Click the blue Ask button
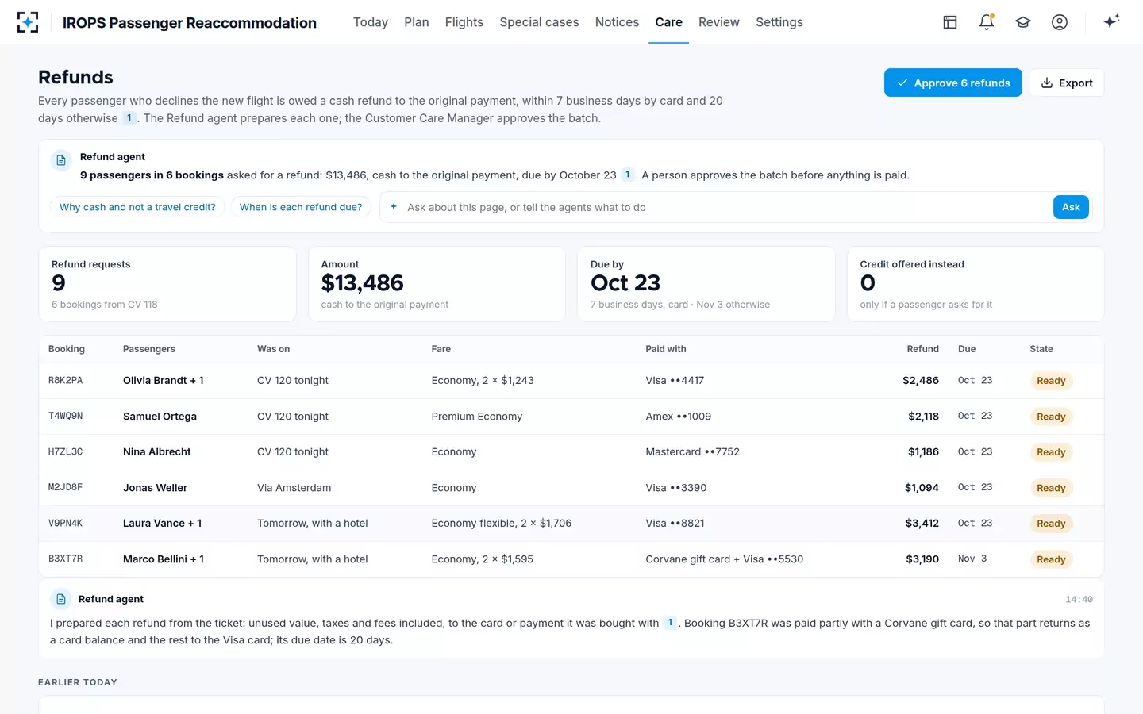Viewport: 1143px width, 714px height. point(1071,207)
